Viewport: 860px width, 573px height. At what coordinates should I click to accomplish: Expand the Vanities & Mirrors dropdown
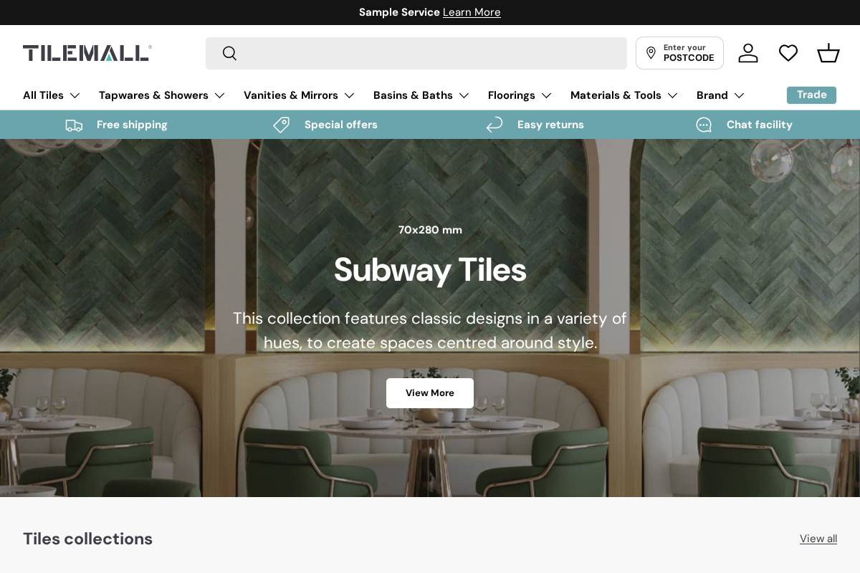click(299, 95)
